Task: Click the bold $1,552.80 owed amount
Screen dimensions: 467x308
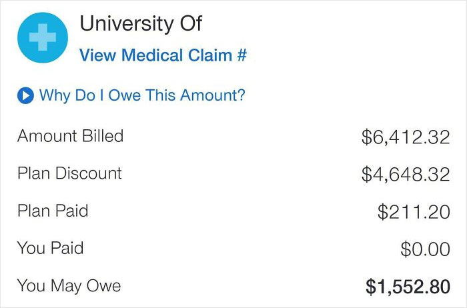Action: click(x=408, y=287)
